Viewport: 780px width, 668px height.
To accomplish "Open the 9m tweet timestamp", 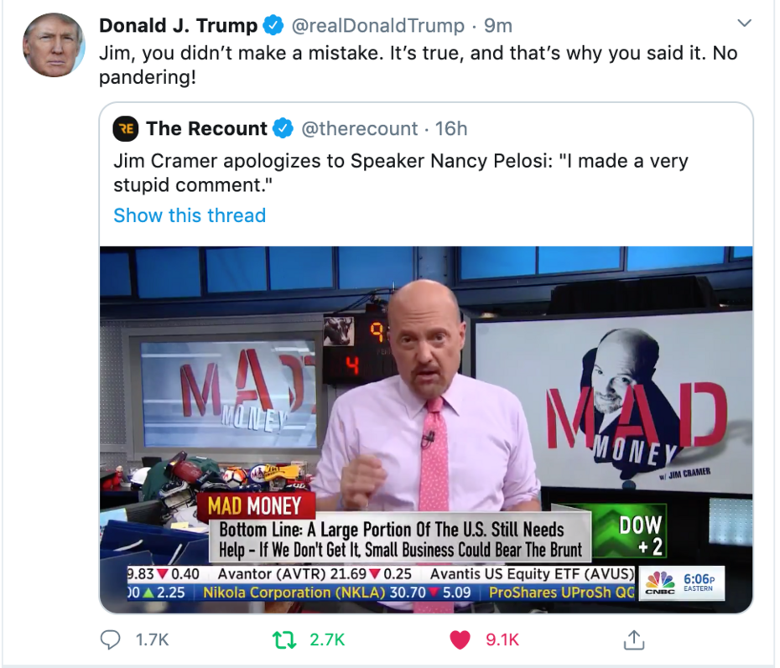I will pyautogui.click(x=498, y=25).
